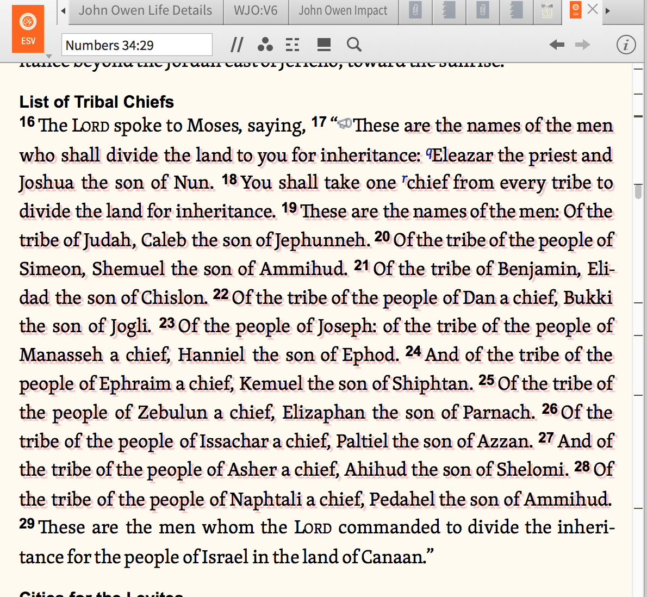
Task: Click verse number 25
Action: [x=487, y=380]
